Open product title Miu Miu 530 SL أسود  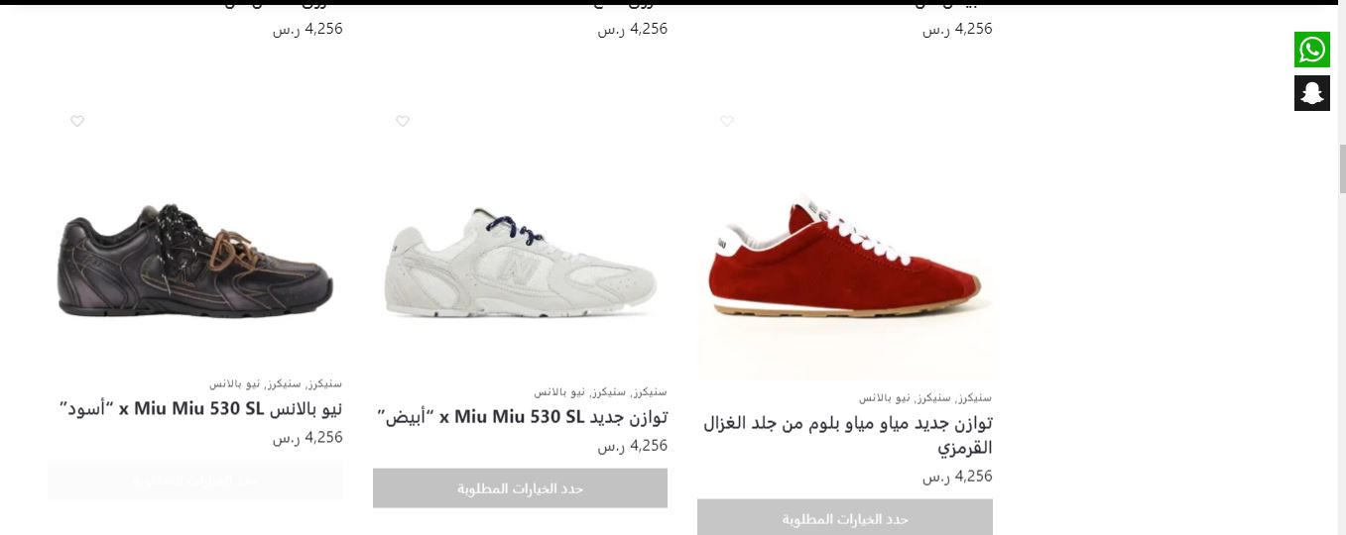(x=201, y=408)
